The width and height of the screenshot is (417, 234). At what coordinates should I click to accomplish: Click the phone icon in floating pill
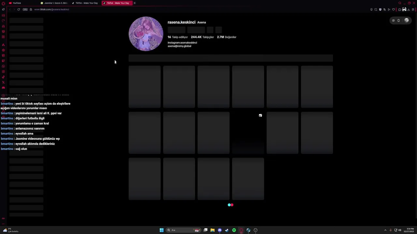pos(398,20)
